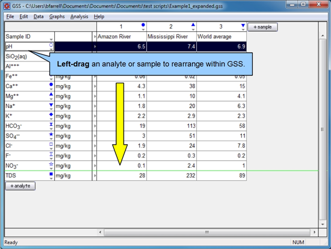The width and height of the screenshot is (331, 249).
Task: Select the Mississippi River TDS value 232
Action: (172, 175)
